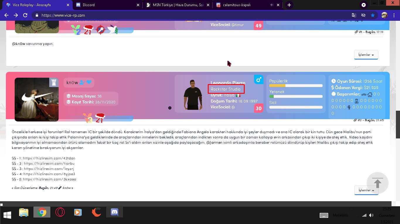
Task: Open the Chrome three-dot menu
Action: point(394,15)
